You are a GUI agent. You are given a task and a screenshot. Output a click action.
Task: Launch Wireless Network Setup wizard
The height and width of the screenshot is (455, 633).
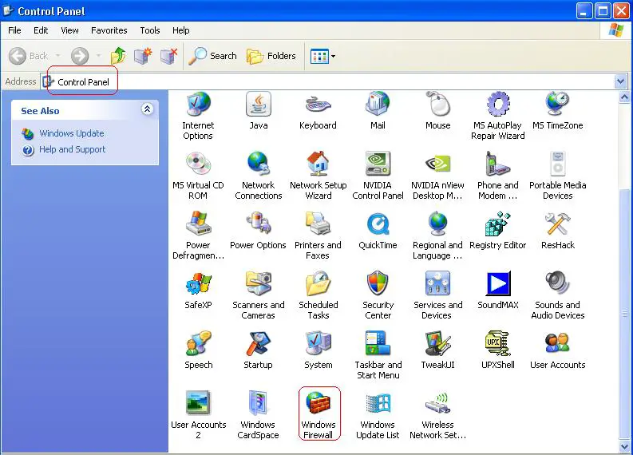[437, 414]
